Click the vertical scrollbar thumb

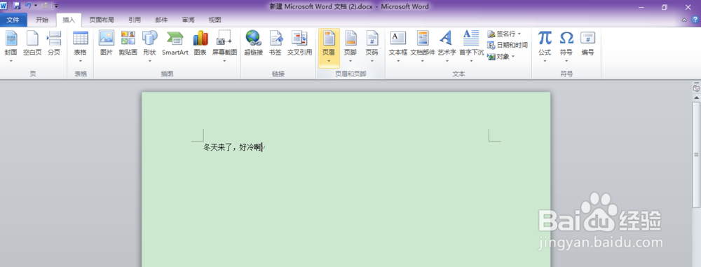[x=696, y=154]
